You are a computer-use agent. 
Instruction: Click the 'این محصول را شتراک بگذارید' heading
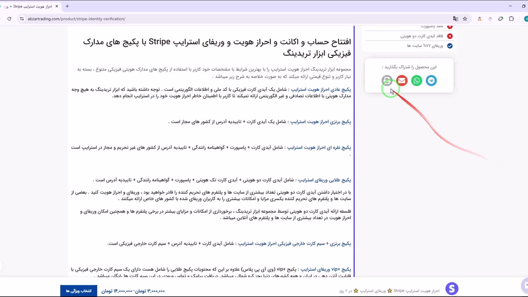tap(409, 67)
